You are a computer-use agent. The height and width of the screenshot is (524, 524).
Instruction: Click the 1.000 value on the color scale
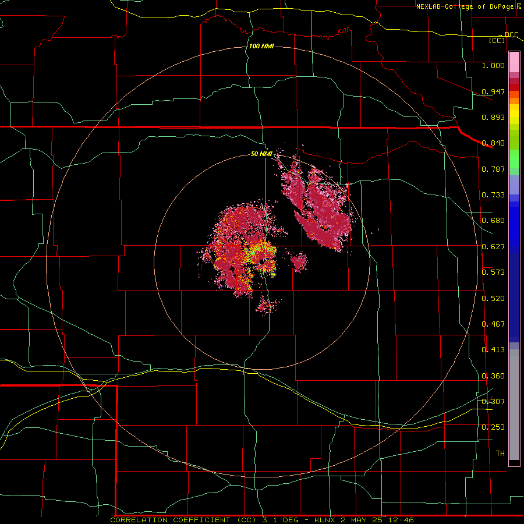(493, 65)
